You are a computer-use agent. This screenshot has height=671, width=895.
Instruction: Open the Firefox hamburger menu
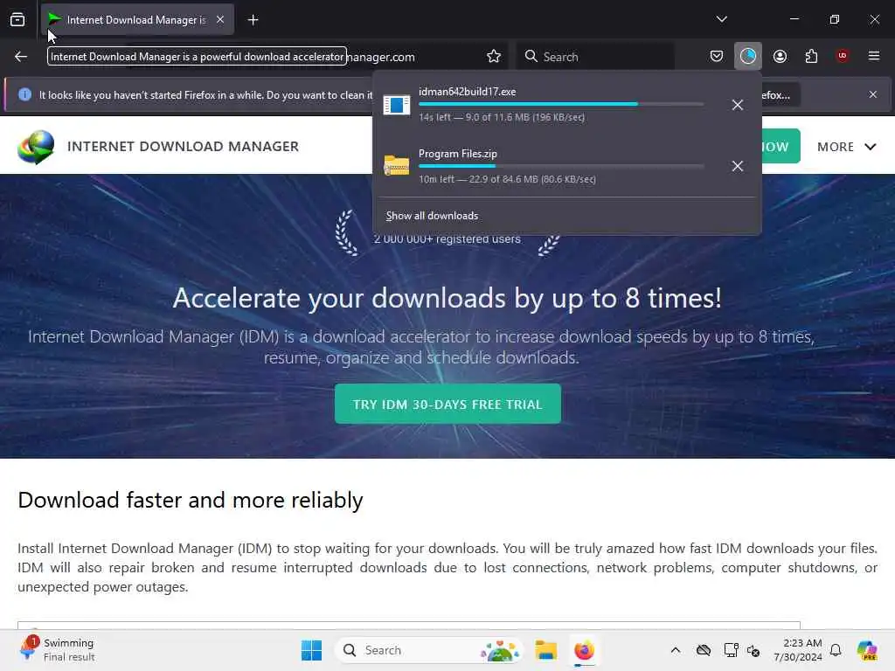pos(873,56)
